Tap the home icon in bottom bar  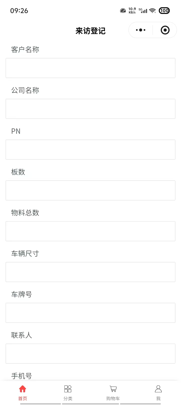tap(23, 389)
